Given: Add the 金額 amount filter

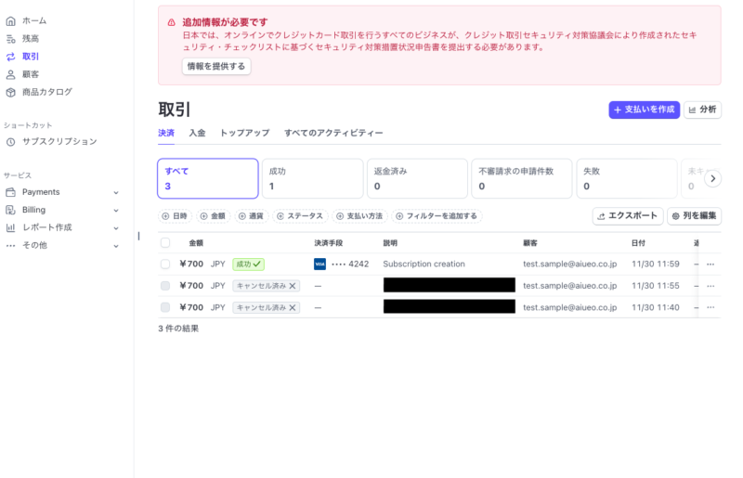Looking at the screenshot, I should point(214,216).
